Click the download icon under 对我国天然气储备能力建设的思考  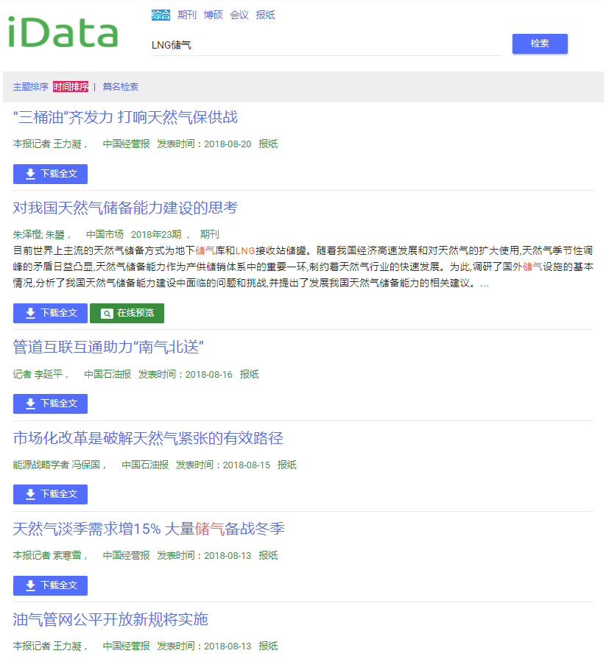[29, 313]
